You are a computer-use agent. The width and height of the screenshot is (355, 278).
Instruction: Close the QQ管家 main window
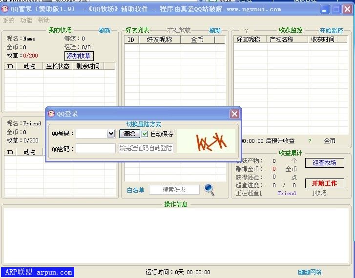347,9
